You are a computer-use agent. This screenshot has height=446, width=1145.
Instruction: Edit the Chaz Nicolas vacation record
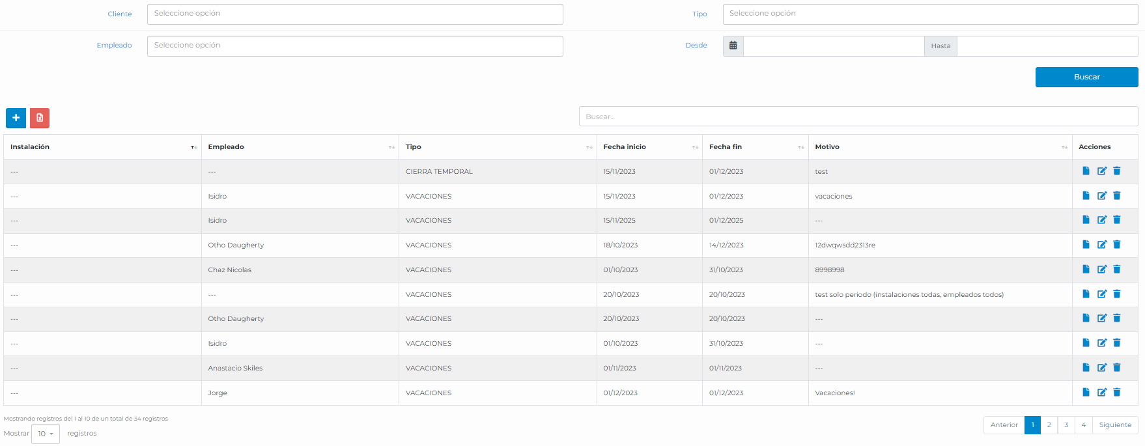click(1101, 270)
